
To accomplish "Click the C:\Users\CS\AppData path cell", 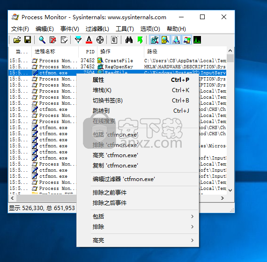I will (185, 60).
